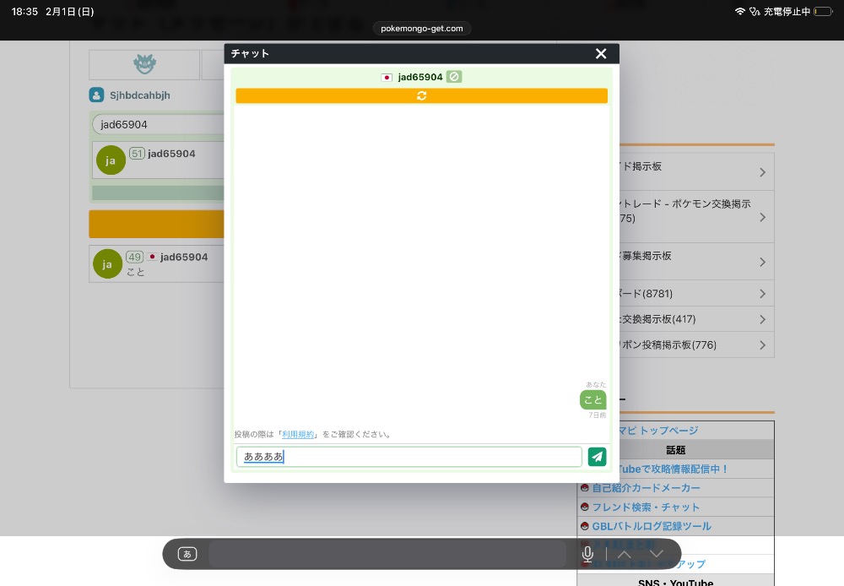Open the 利用規約 terms link
Image resolution: width=844 pixels, height=586 pixels.
[298, 434]
